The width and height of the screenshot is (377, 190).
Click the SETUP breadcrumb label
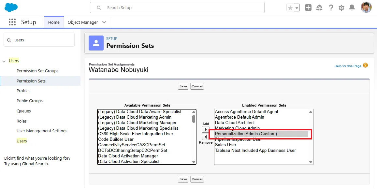pyautogui.click(x=112, y=39)
